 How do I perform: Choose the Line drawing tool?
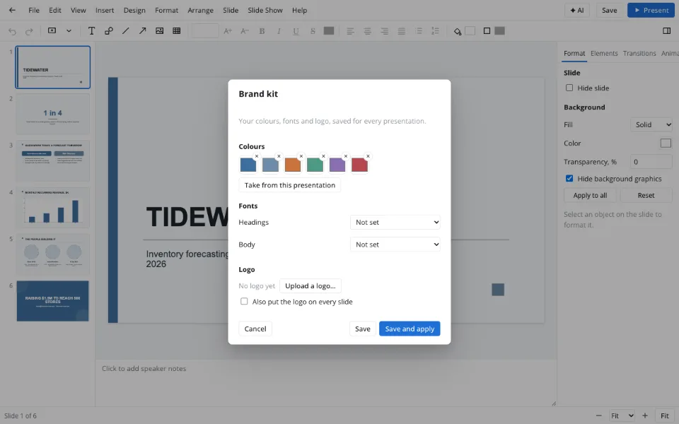tap(126, 30)
